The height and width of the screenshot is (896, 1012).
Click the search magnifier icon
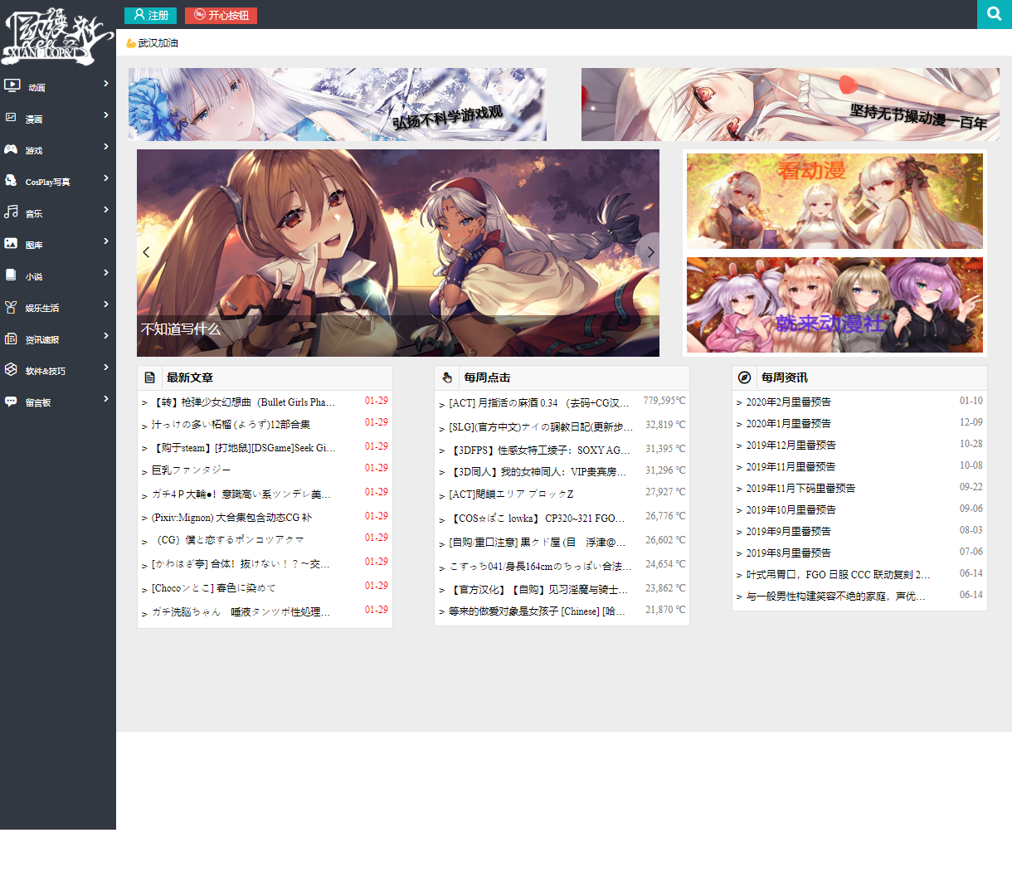tap(994, 14)
